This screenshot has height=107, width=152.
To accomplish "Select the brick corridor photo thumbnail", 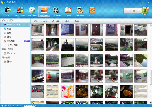I will pyautogui.click(x=52, y=30).
